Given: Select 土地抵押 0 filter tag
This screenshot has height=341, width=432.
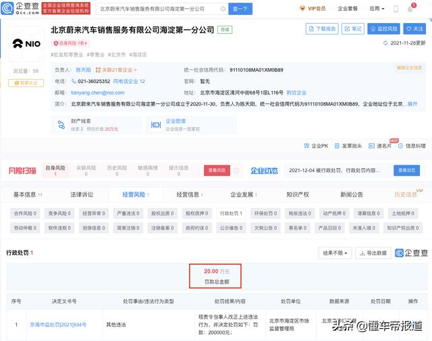Looking at the screenshot, I should pyautogui.click(x=403, y=213).
